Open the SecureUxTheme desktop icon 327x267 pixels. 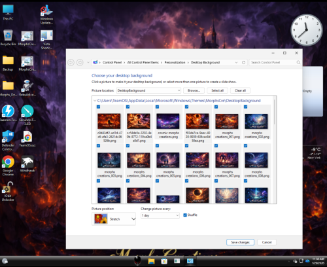coord(27,115)
